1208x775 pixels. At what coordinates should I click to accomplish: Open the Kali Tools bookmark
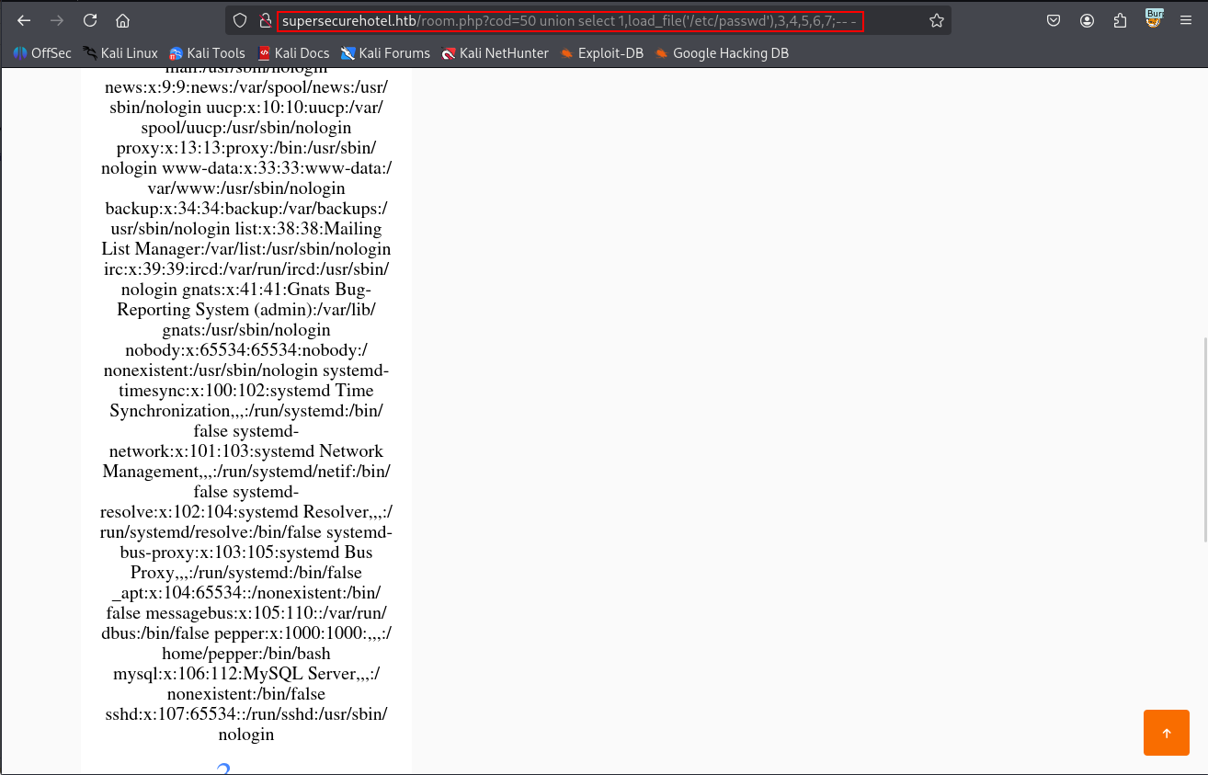click(207, 53)
